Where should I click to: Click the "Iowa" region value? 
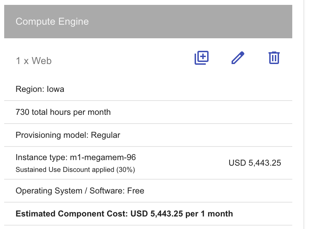55,89
